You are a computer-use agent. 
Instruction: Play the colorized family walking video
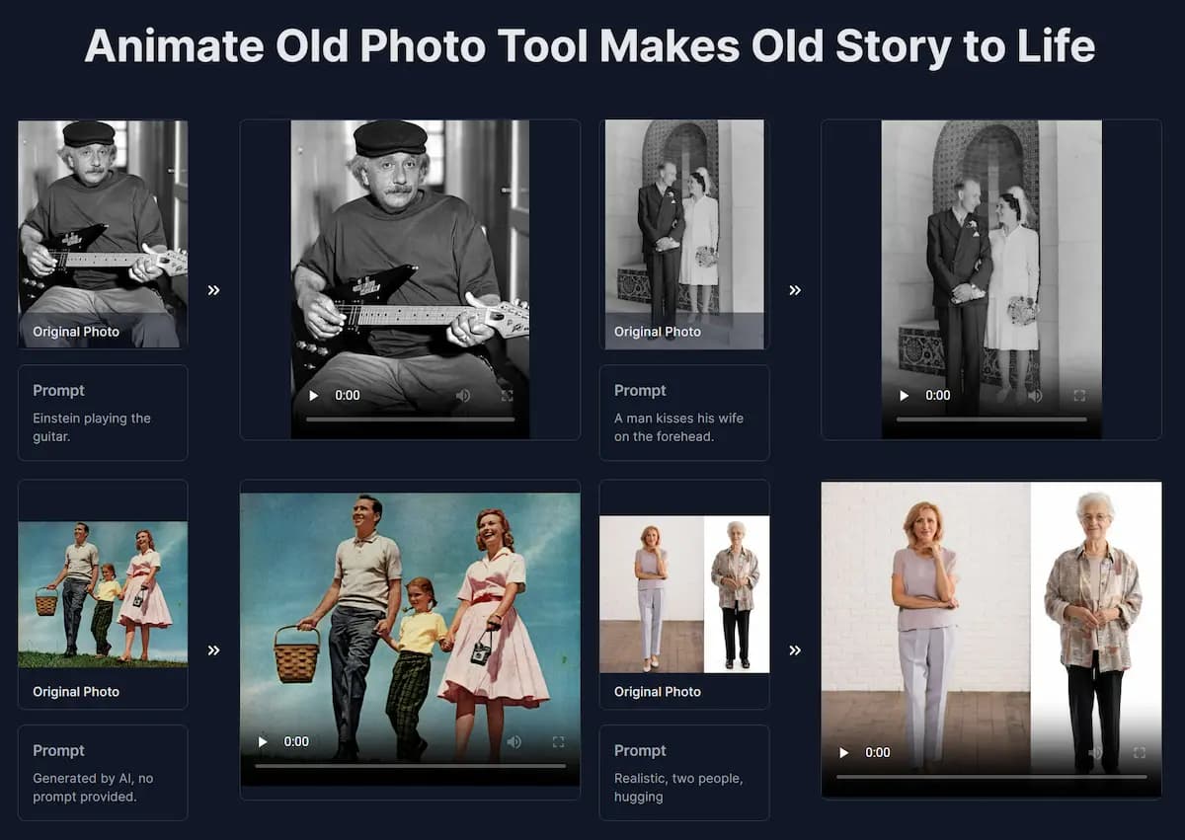coord(262,739)
